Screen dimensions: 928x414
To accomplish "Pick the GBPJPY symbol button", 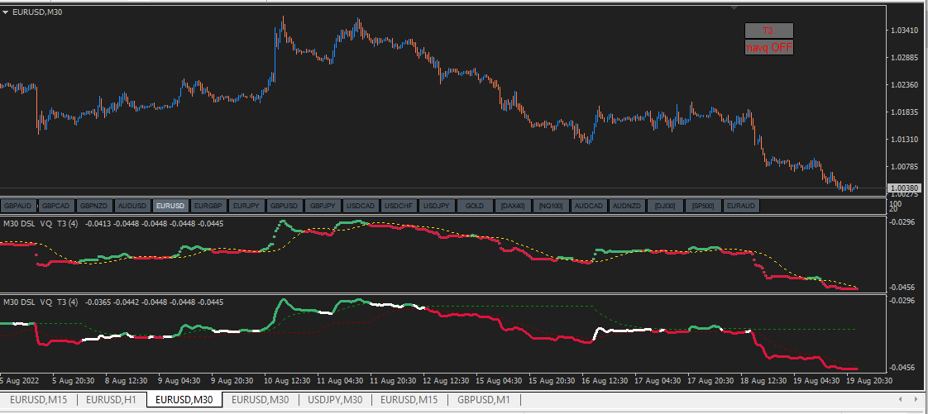I will pos(323,206).
